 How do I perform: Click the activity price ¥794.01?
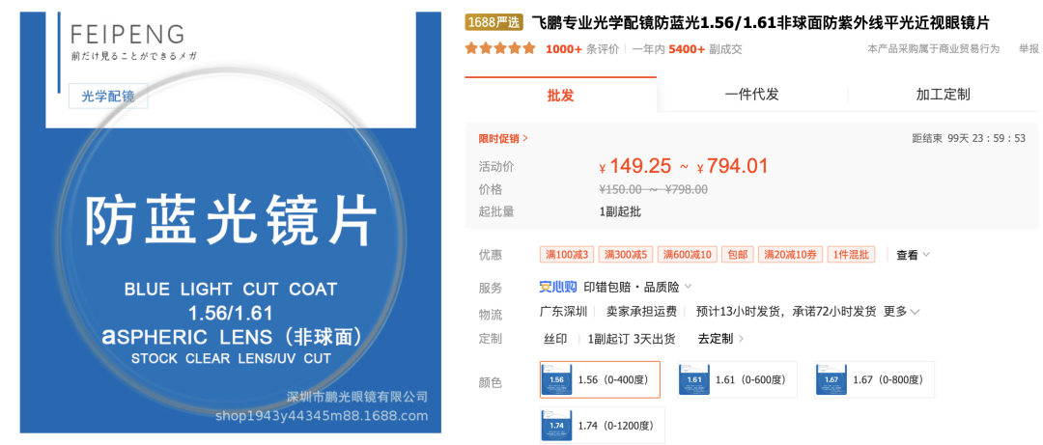(x=732, y=166)
